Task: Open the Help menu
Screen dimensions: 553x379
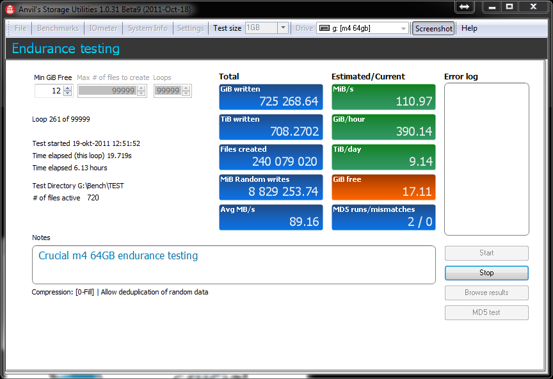Action: (469, 28)
